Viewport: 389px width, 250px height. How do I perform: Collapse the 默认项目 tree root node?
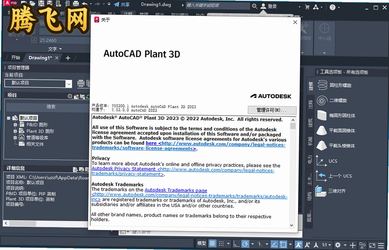coord(9,118)
